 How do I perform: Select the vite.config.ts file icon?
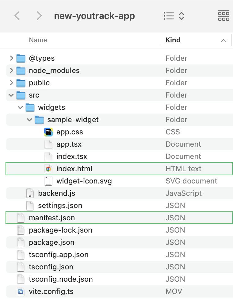pos(21,291)
